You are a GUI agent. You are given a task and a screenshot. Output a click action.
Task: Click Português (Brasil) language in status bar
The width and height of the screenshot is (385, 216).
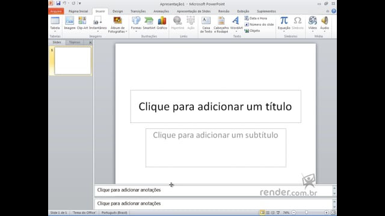pos(114,212)
